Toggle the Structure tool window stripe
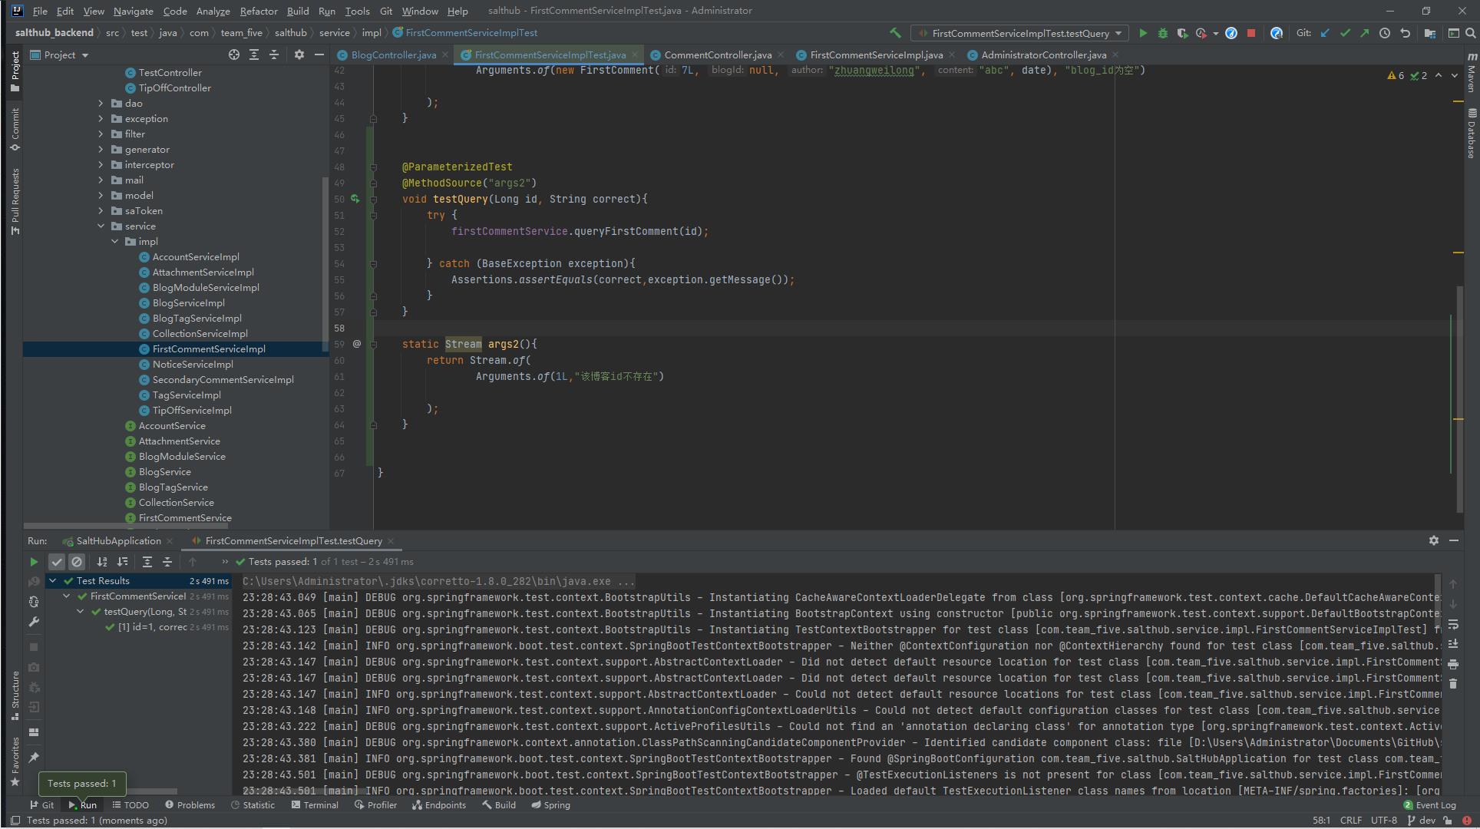 tap(15, 695)
